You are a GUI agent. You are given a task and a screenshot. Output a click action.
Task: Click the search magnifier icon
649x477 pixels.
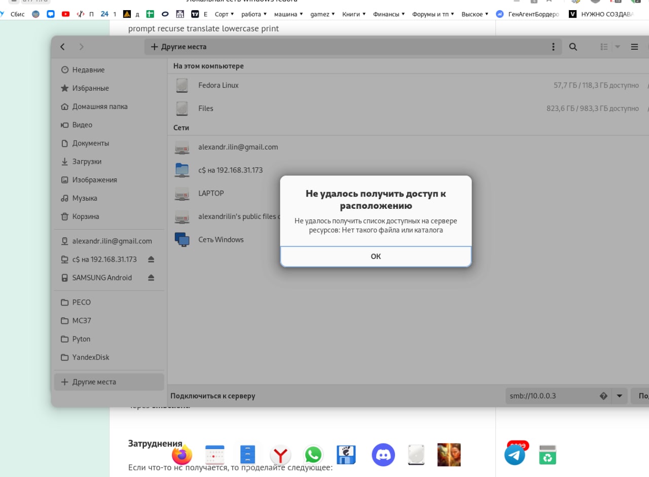(x=573, y=47)
